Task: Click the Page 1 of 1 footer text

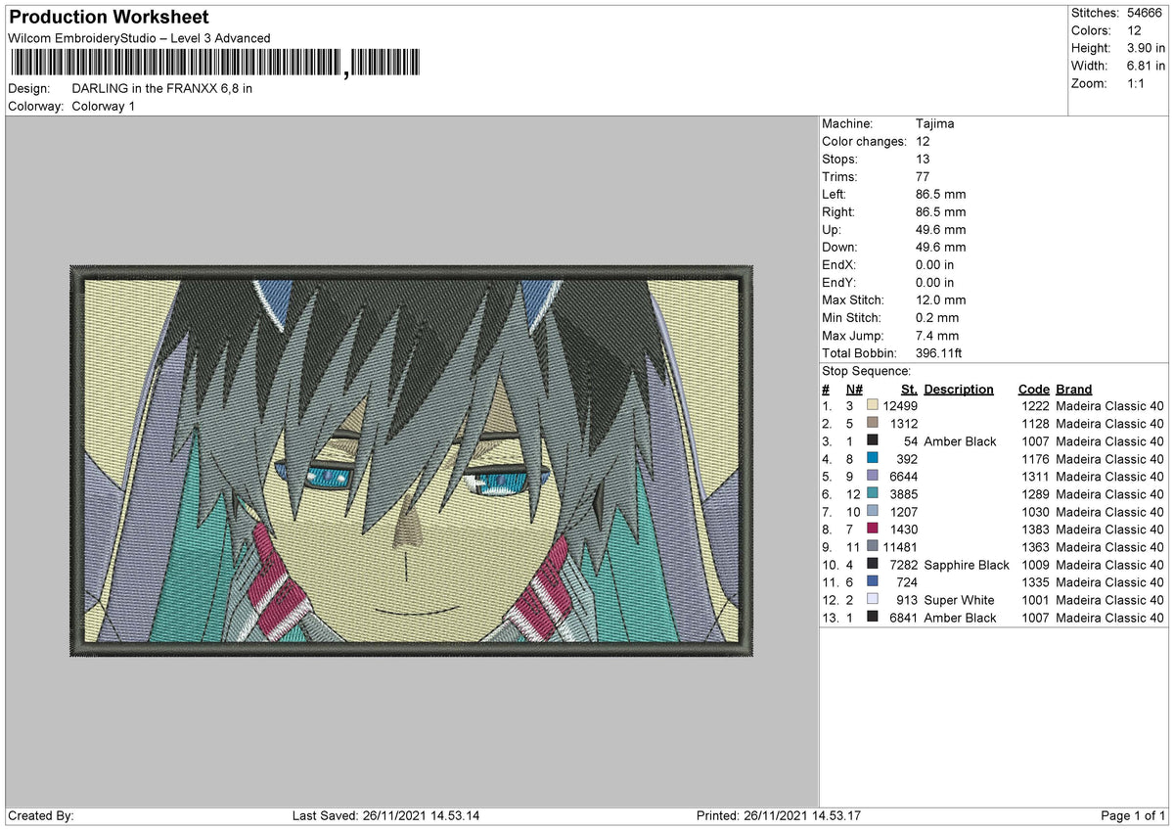Action: click(1133, 815)
